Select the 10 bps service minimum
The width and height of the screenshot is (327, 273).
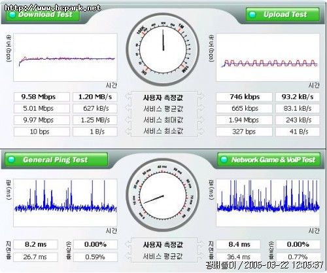click(x=42, y=132)
